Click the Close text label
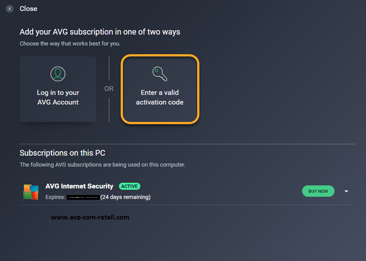 point(28,9)
